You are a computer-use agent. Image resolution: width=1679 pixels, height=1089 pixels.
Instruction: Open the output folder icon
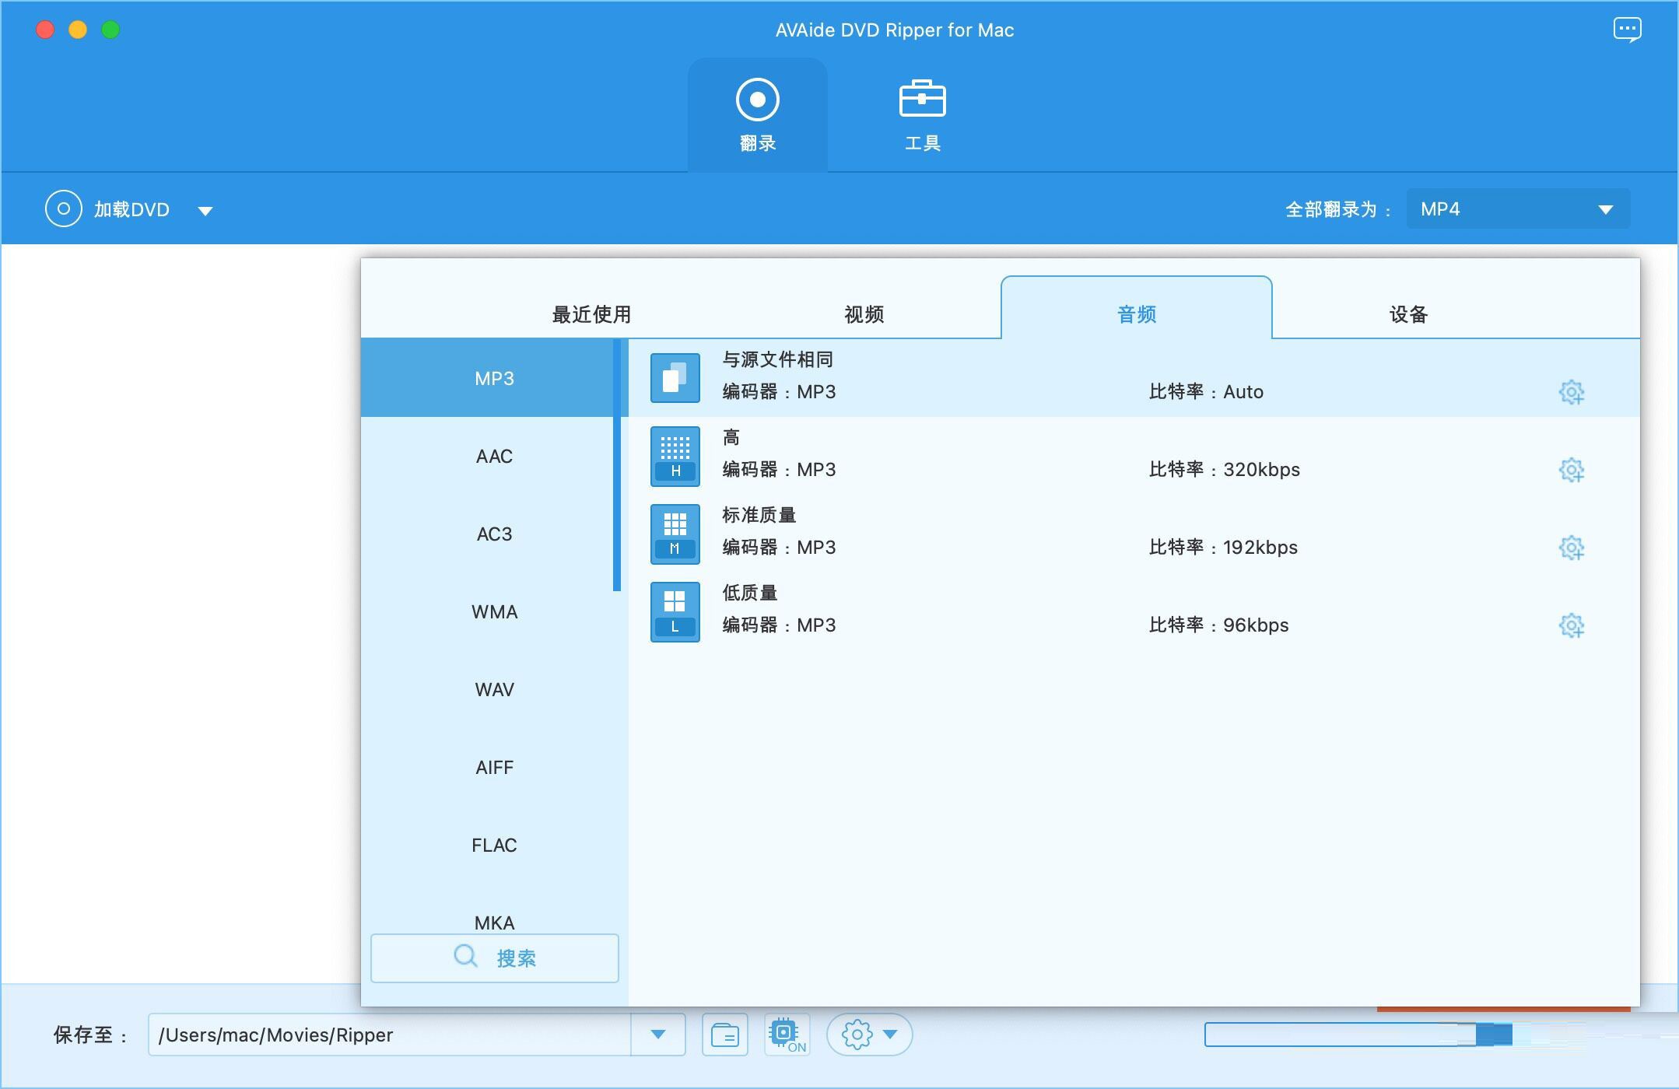coord(724,1035)
